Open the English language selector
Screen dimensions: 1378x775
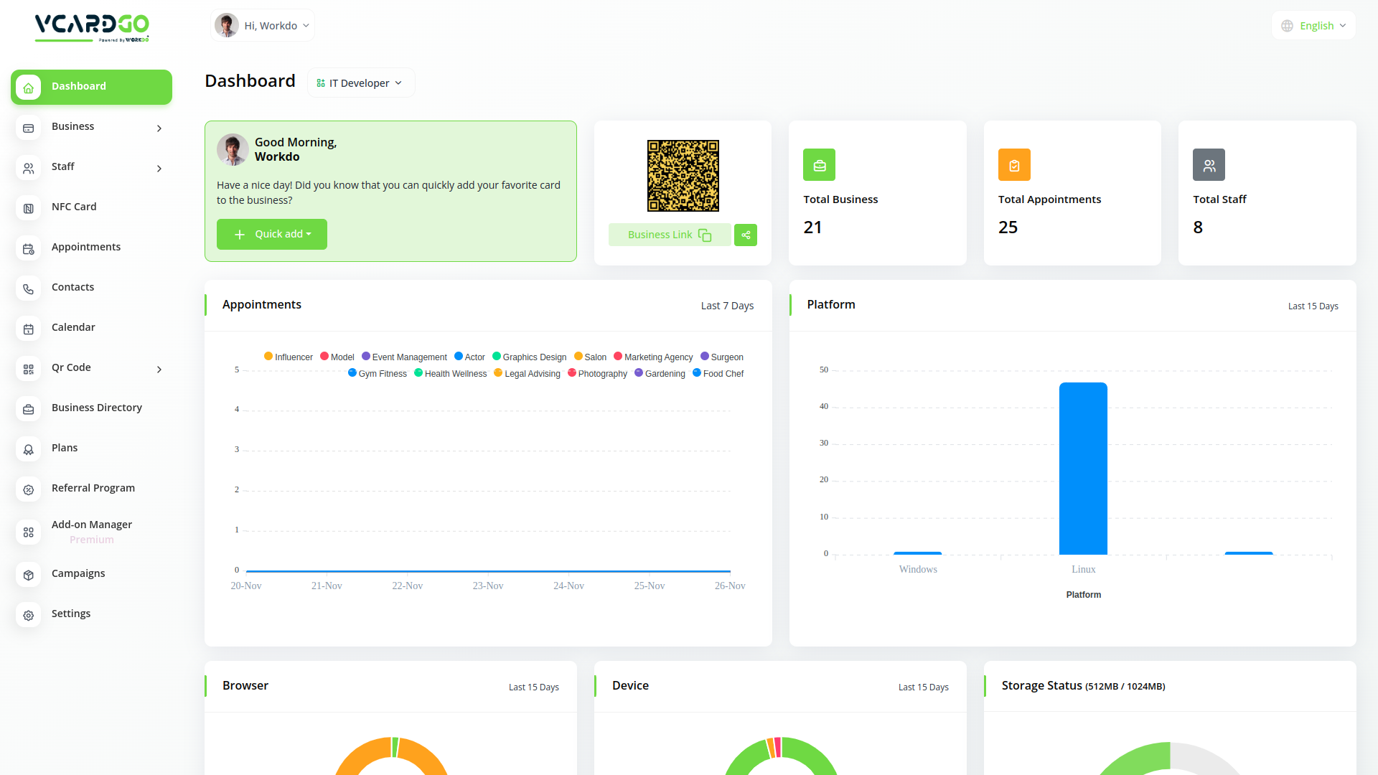(x=1314, y=26)
